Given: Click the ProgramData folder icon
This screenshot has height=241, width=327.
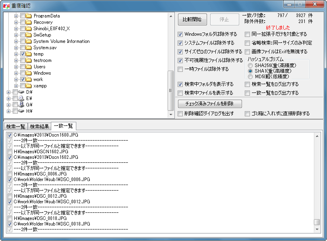Looking at the screenshot, I should click(x=29, y=16).
